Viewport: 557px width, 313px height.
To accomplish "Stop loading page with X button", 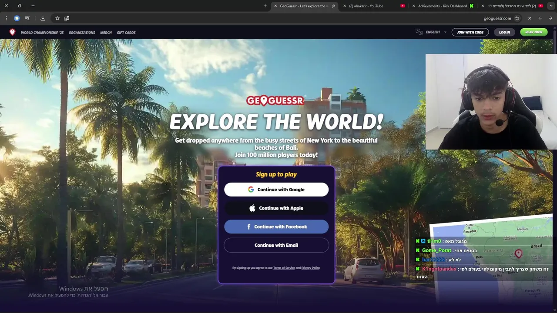I will click(x=530, y=18).
